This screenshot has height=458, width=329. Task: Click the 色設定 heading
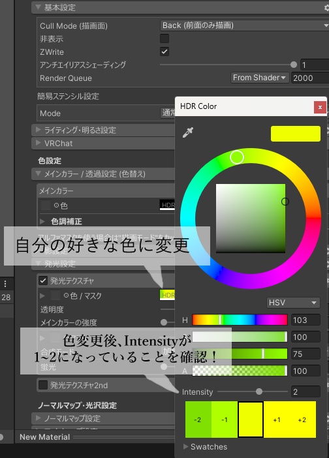tap(50, 160)
